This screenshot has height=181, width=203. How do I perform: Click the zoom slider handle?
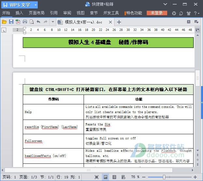164,177
